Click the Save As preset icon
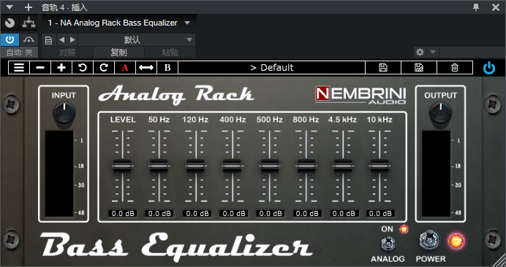This screenshot has width=506, height=267. pyautogui.click(x=419, y=68)
